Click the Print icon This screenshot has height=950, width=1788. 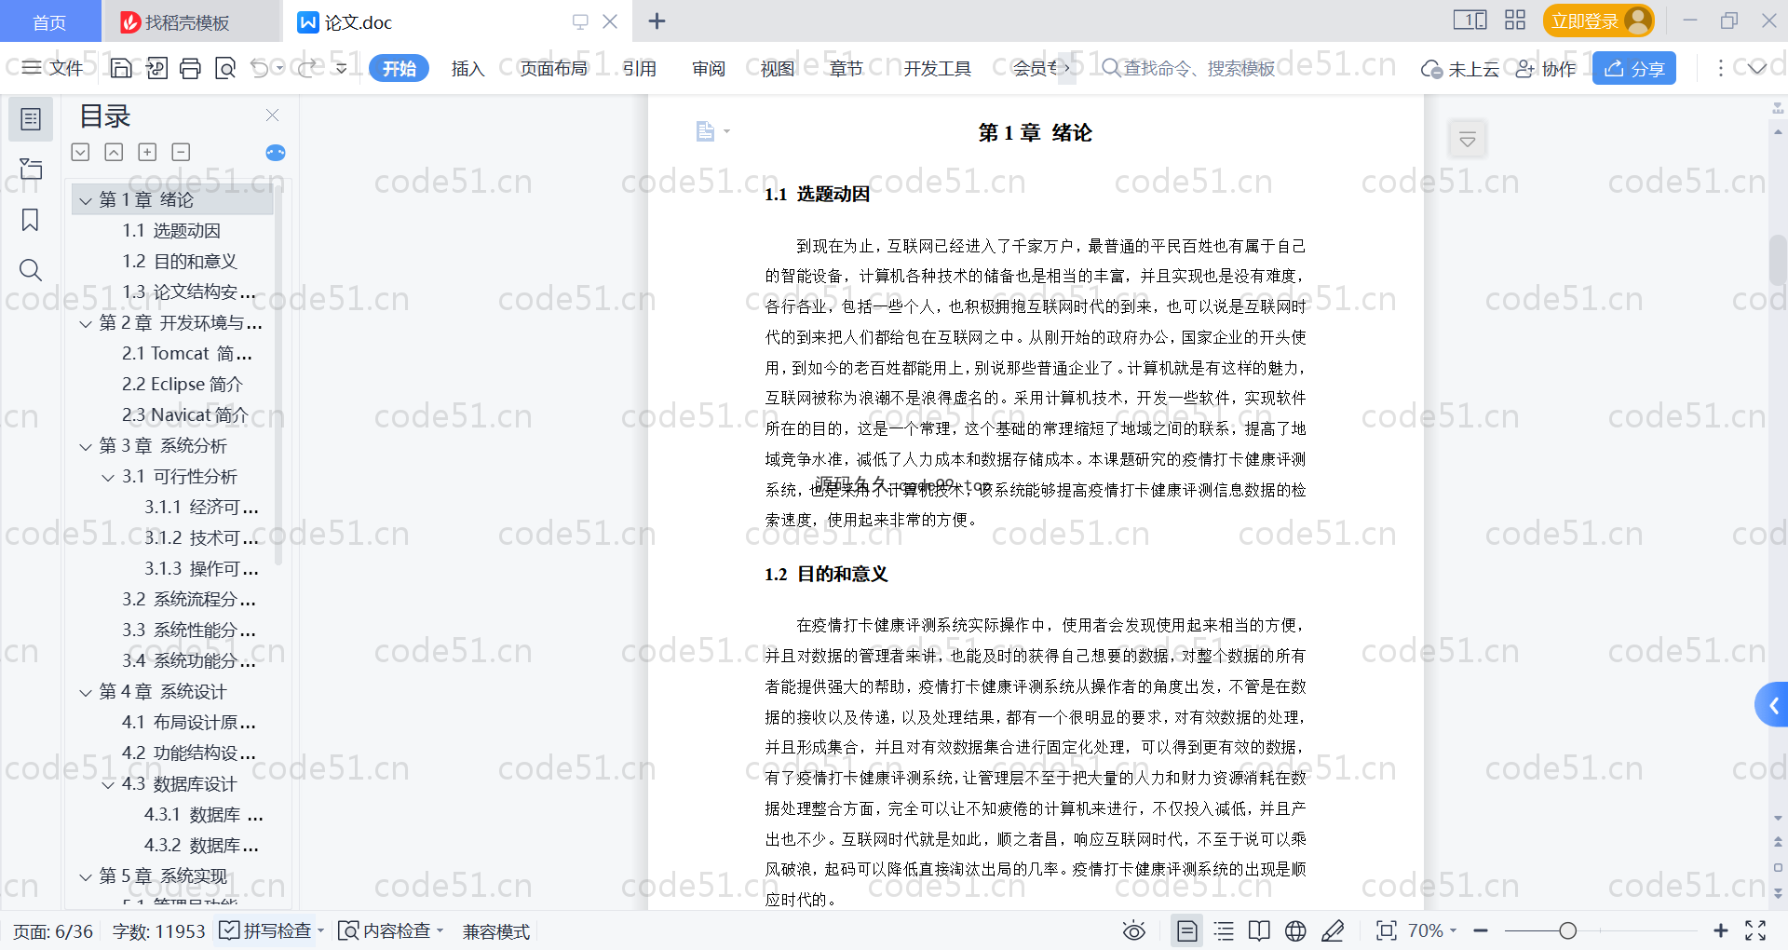point(190,68)
